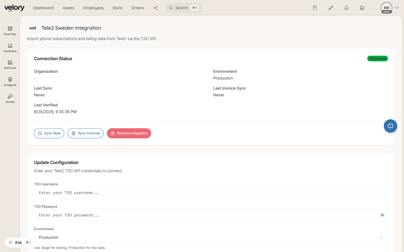Screen dimensions: 404x252
Task: Select Hardware in the sidebar
Action: [x=10, y=48]
